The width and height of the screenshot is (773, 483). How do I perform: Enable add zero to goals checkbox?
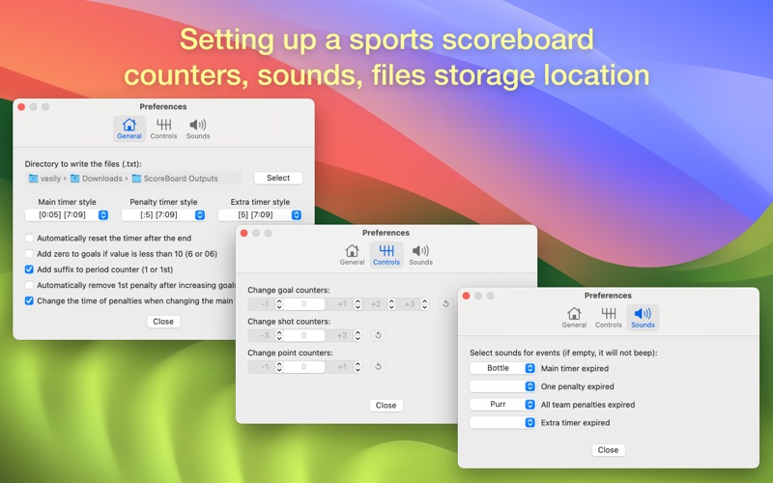point(29,254)
